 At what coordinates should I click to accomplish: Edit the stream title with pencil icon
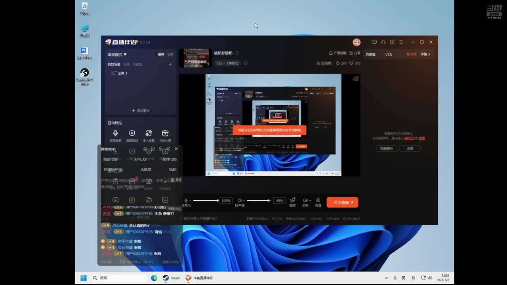click(x=237, y=53)
